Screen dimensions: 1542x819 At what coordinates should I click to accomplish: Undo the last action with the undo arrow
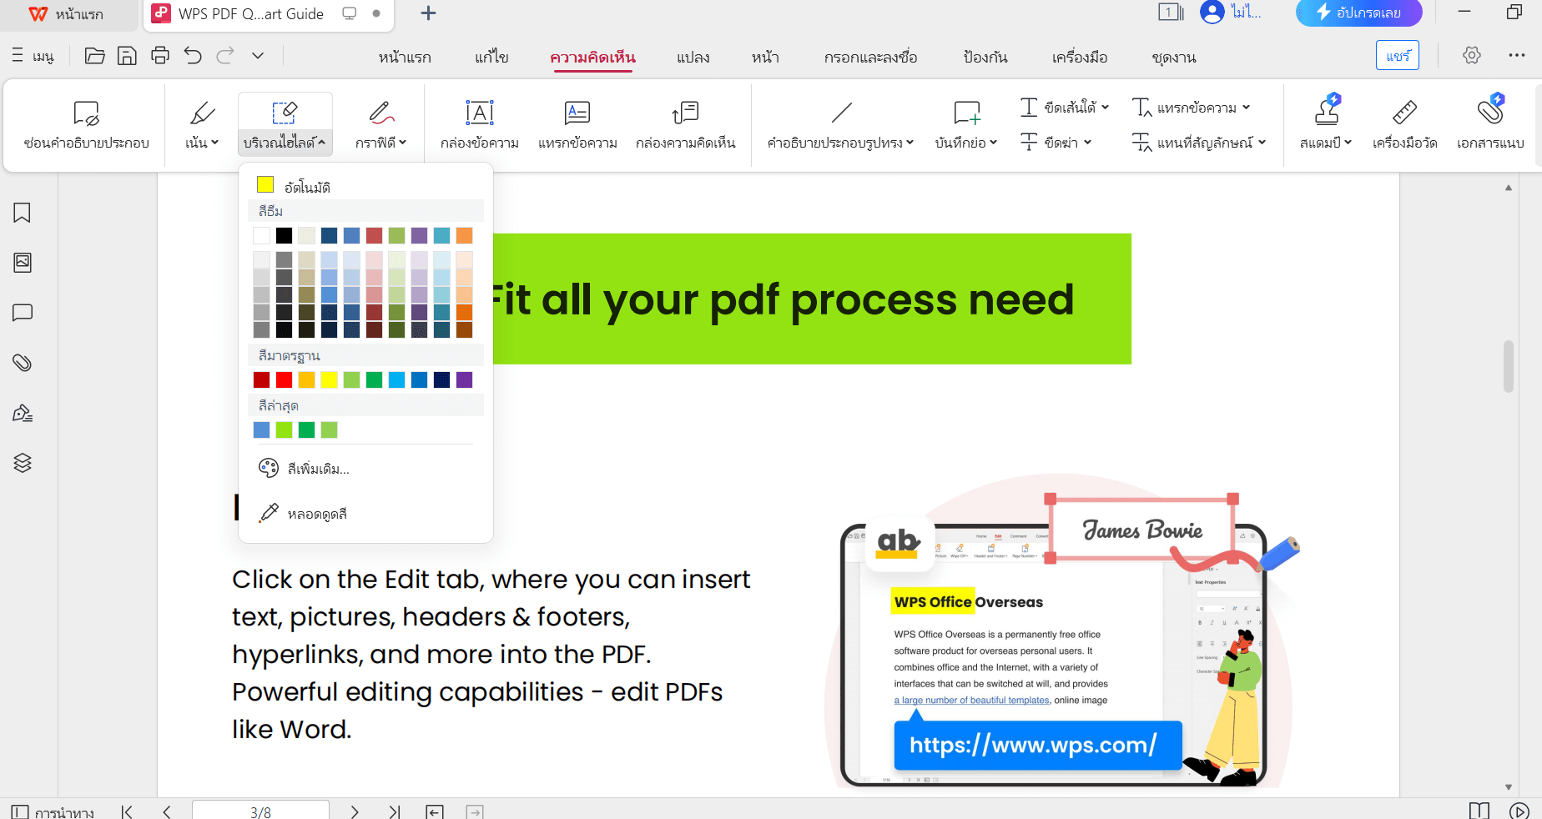(193, 56)
